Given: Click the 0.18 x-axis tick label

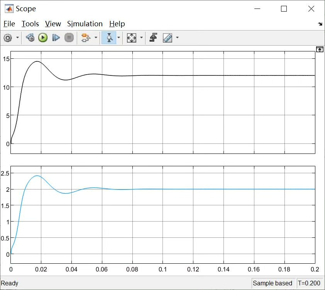Looking at the screenshot, I should (x=284, y=270).
